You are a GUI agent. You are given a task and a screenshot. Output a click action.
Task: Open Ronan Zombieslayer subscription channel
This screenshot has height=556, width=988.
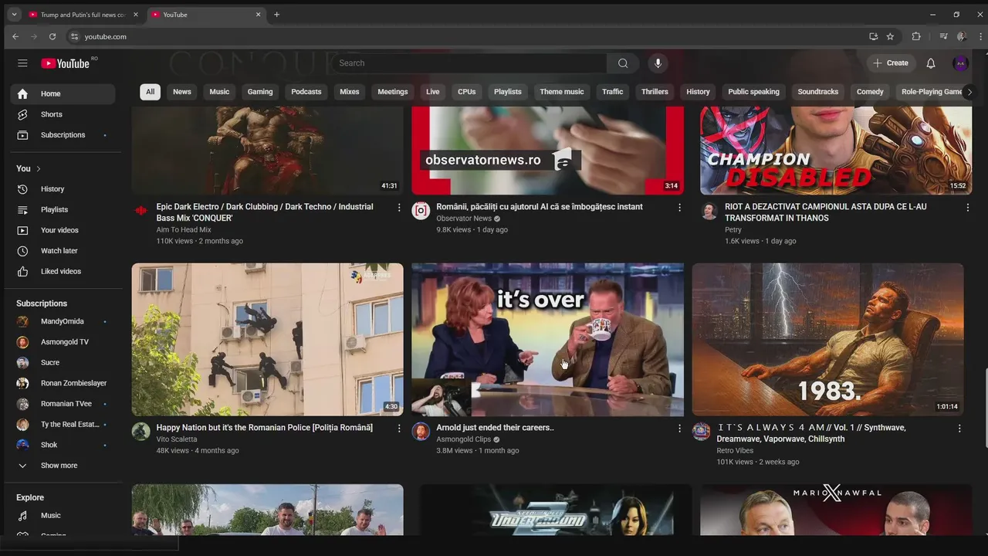62,383
